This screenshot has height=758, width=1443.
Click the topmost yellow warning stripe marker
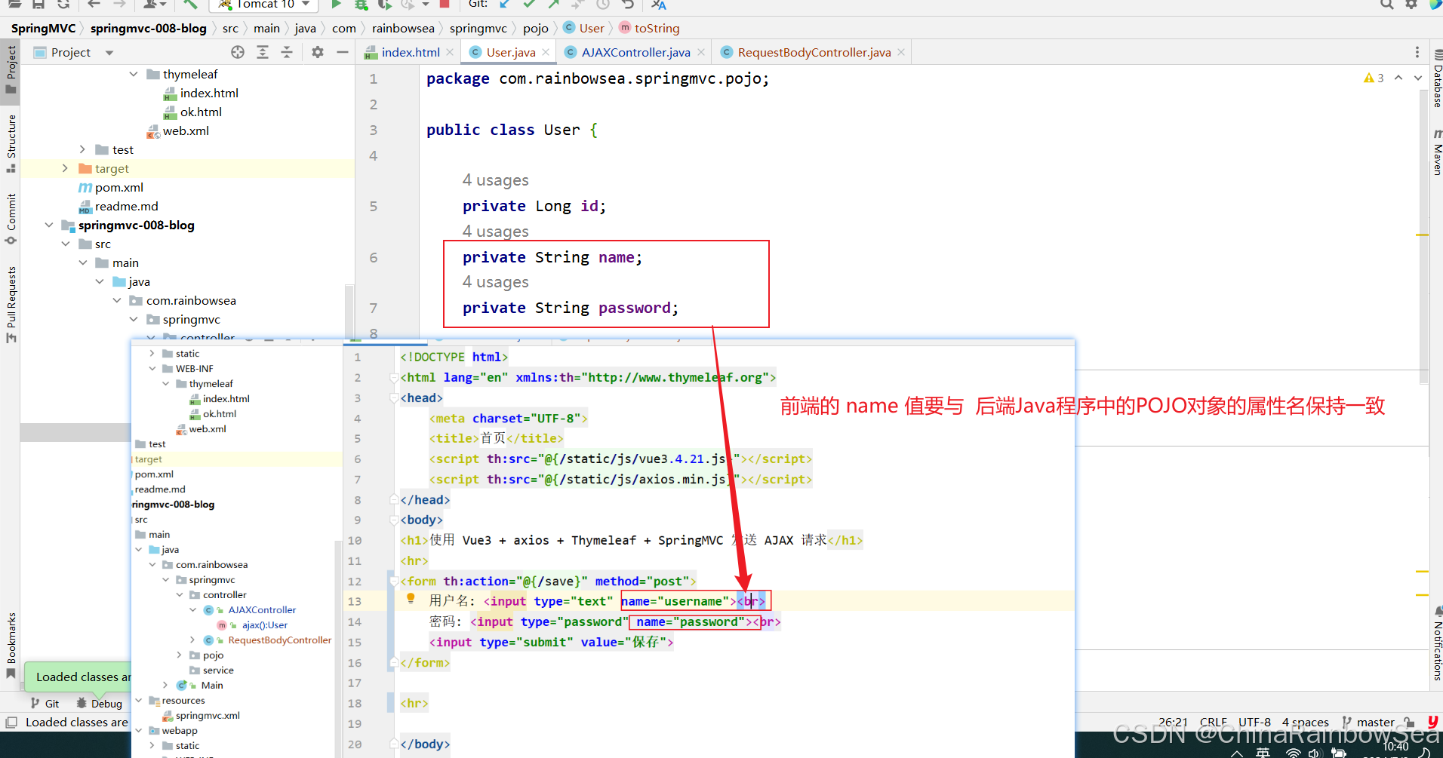(1423, 235)
